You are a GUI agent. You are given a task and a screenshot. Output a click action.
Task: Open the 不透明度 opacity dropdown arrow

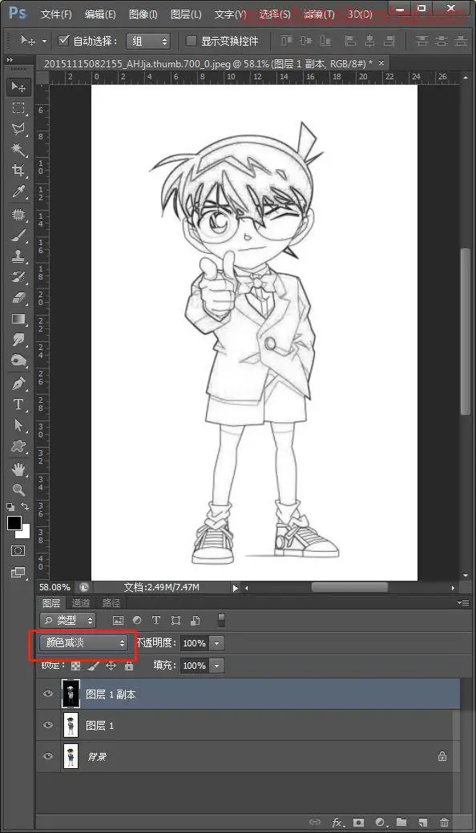(216, 643)
